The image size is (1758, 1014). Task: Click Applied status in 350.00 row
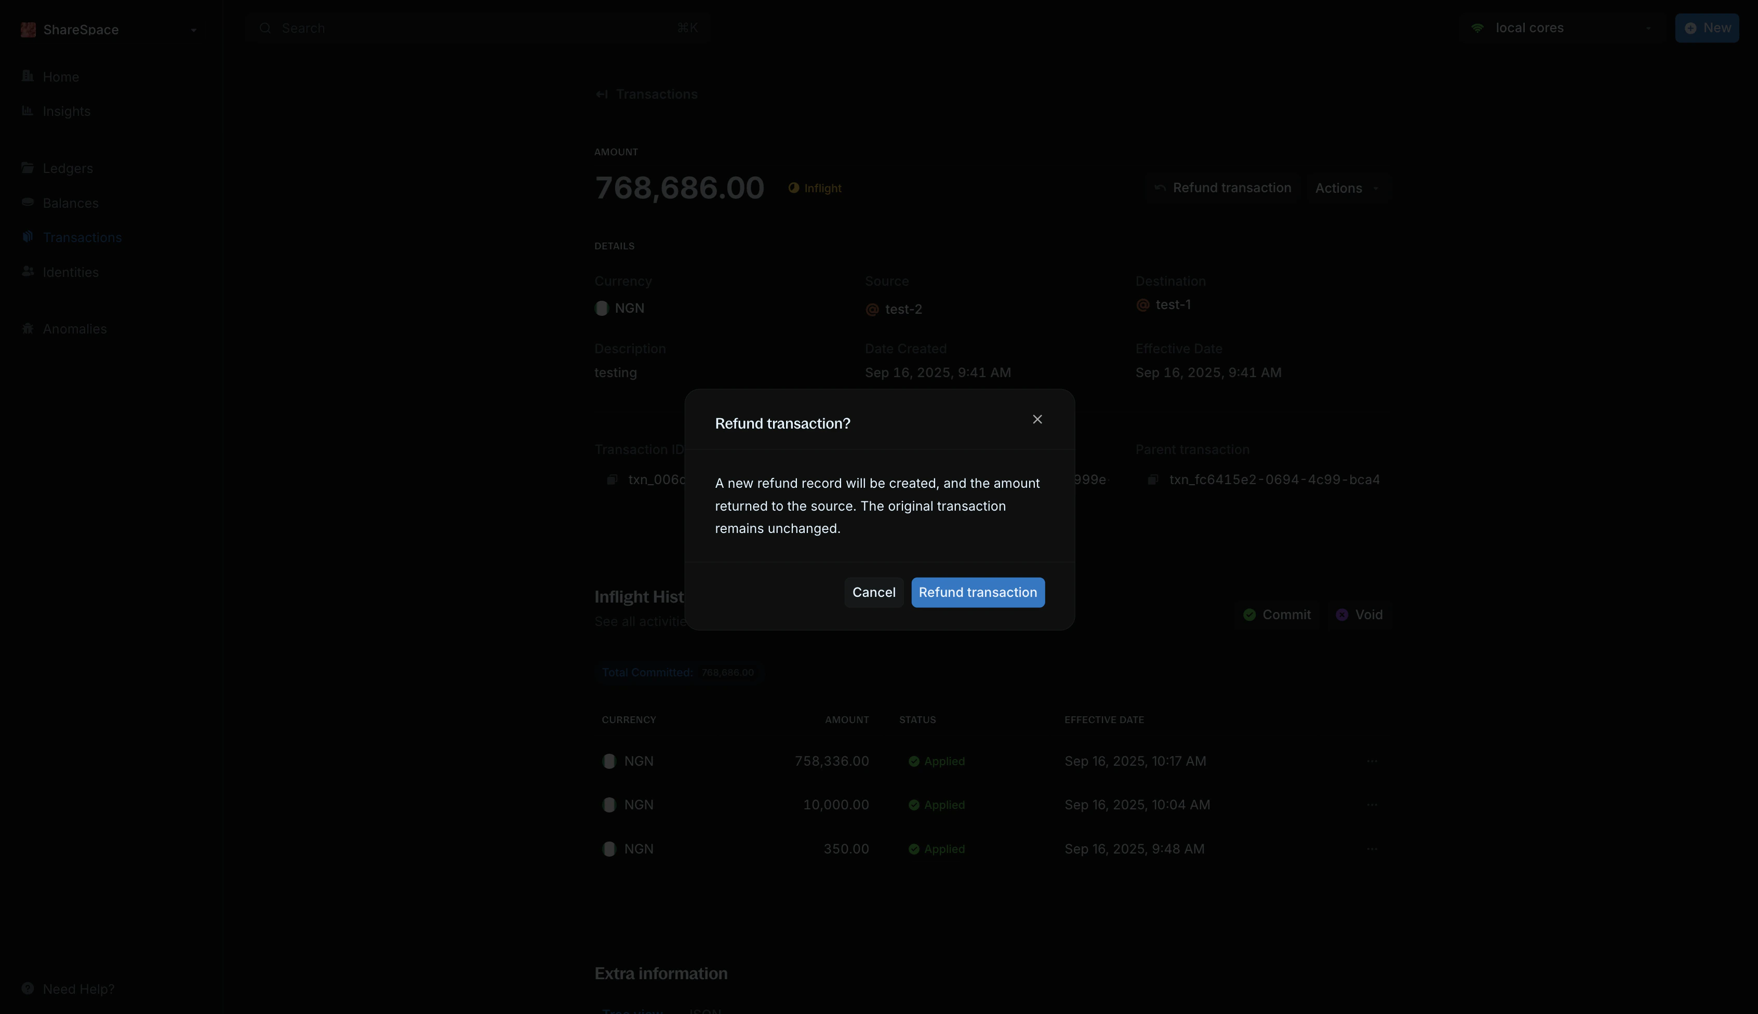937,849
